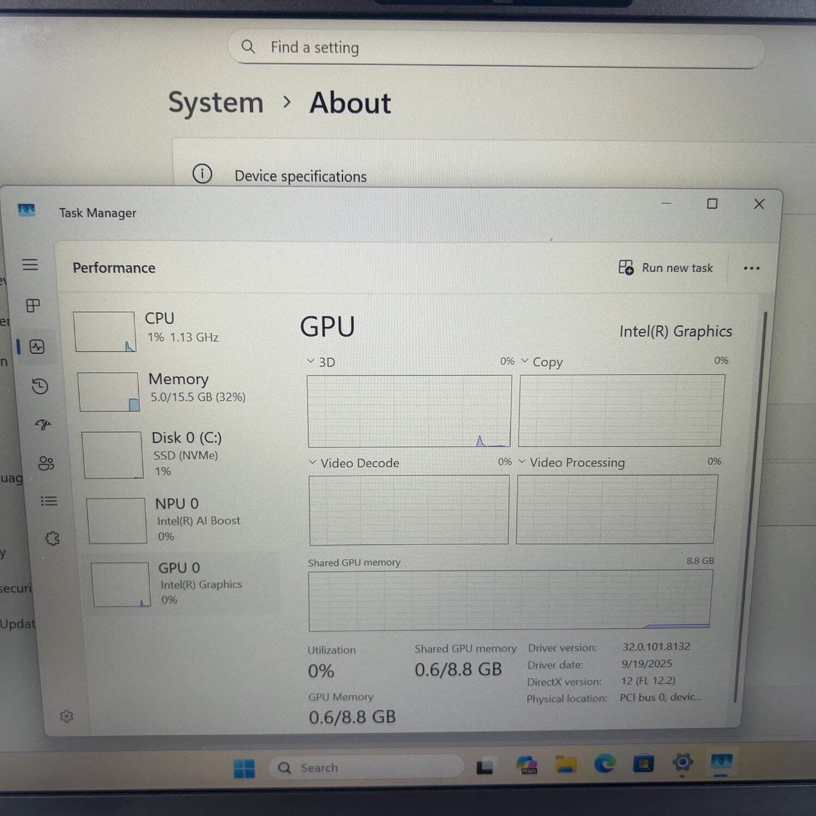Select Performance page icon in sidebar
This screenshot has height=816, width=816.
[37, 347]
